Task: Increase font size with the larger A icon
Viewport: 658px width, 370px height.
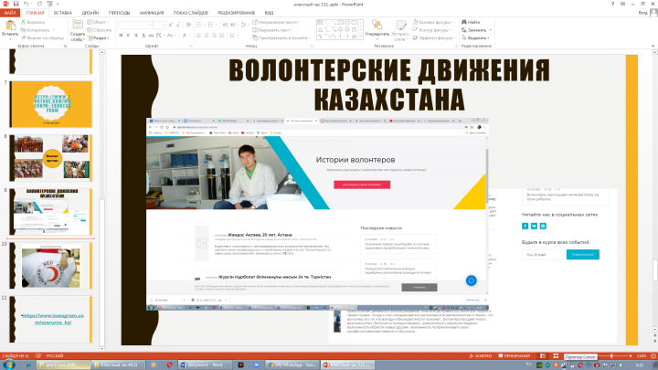Action: pos(171,26)
